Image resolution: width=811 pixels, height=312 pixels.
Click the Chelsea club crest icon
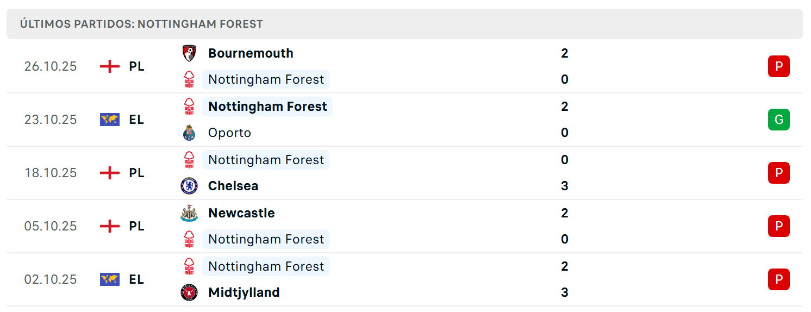click(189, 186)
